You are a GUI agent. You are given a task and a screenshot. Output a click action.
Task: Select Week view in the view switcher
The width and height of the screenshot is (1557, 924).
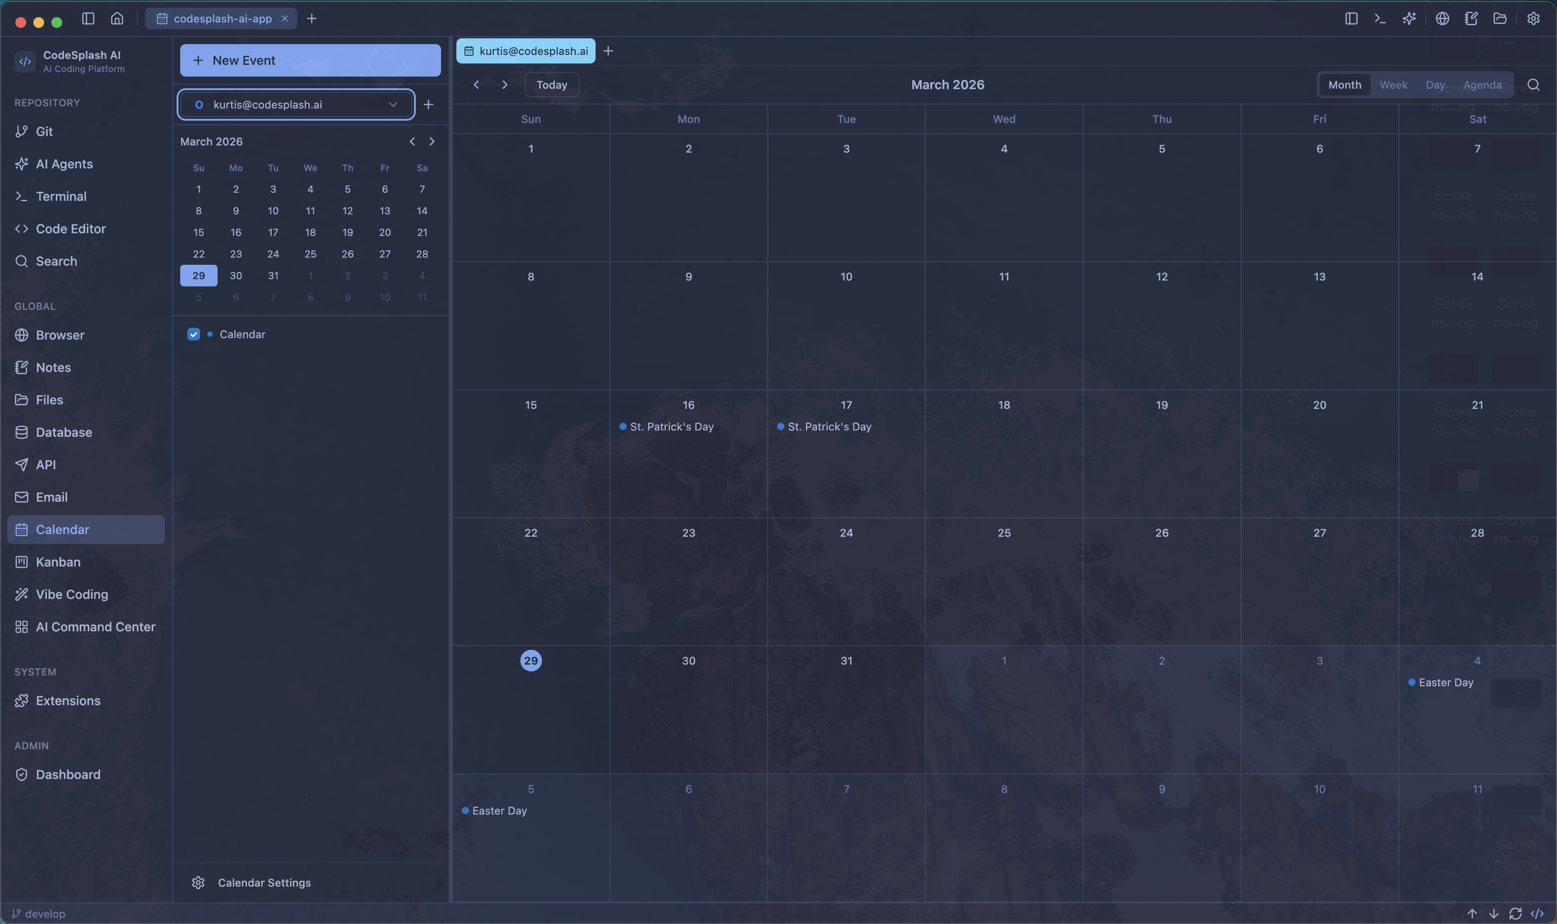1393,84
